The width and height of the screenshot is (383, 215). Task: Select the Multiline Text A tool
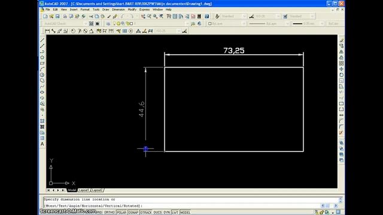coord(42,144)
